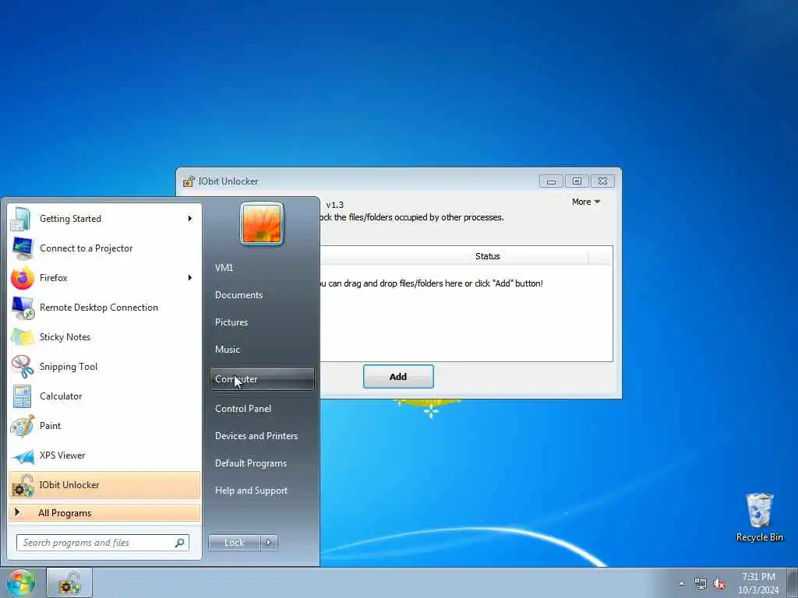The height and width of the screenshot is (598, 798).
Task: Click the search magnifier icon
Action: point(180,543)
